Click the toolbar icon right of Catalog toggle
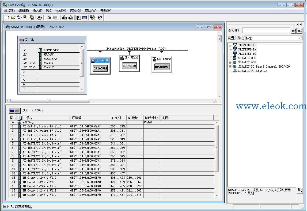Screen dimensions: 307x211 tap(85, 18)
